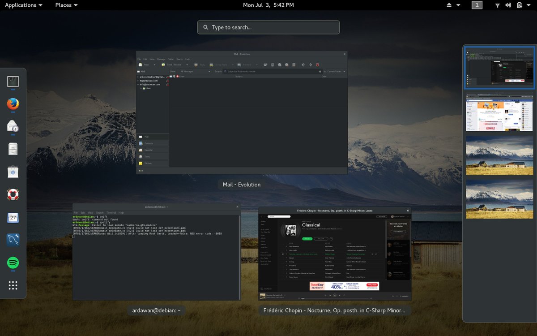The width and height of the screenshot is (537, 336).
Task: Open Spotify from the dock
Action: pyautogui.click(x=13, y=263)
